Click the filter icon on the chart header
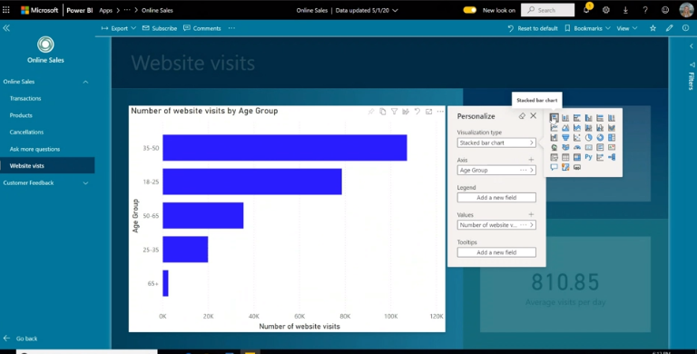 tap(394, 112)
